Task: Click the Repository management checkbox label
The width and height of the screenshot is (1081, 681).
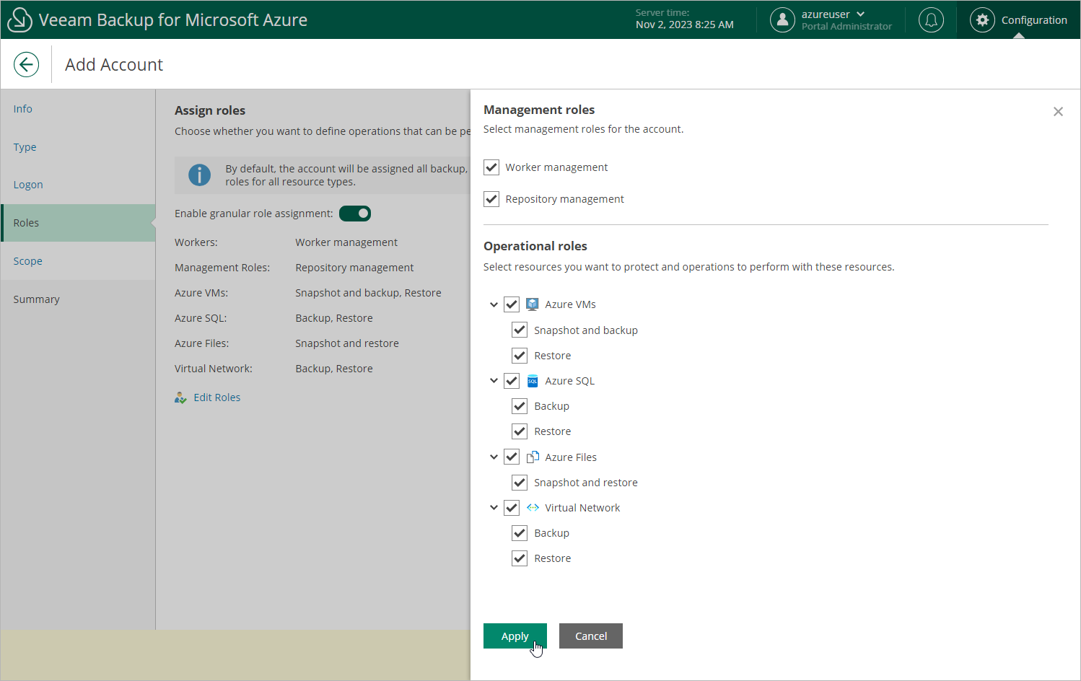Action: 564,199
